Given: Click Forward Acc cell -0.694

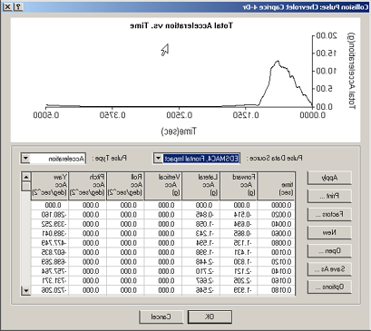Looking at the screenshot, I should [x=239, y=224].
